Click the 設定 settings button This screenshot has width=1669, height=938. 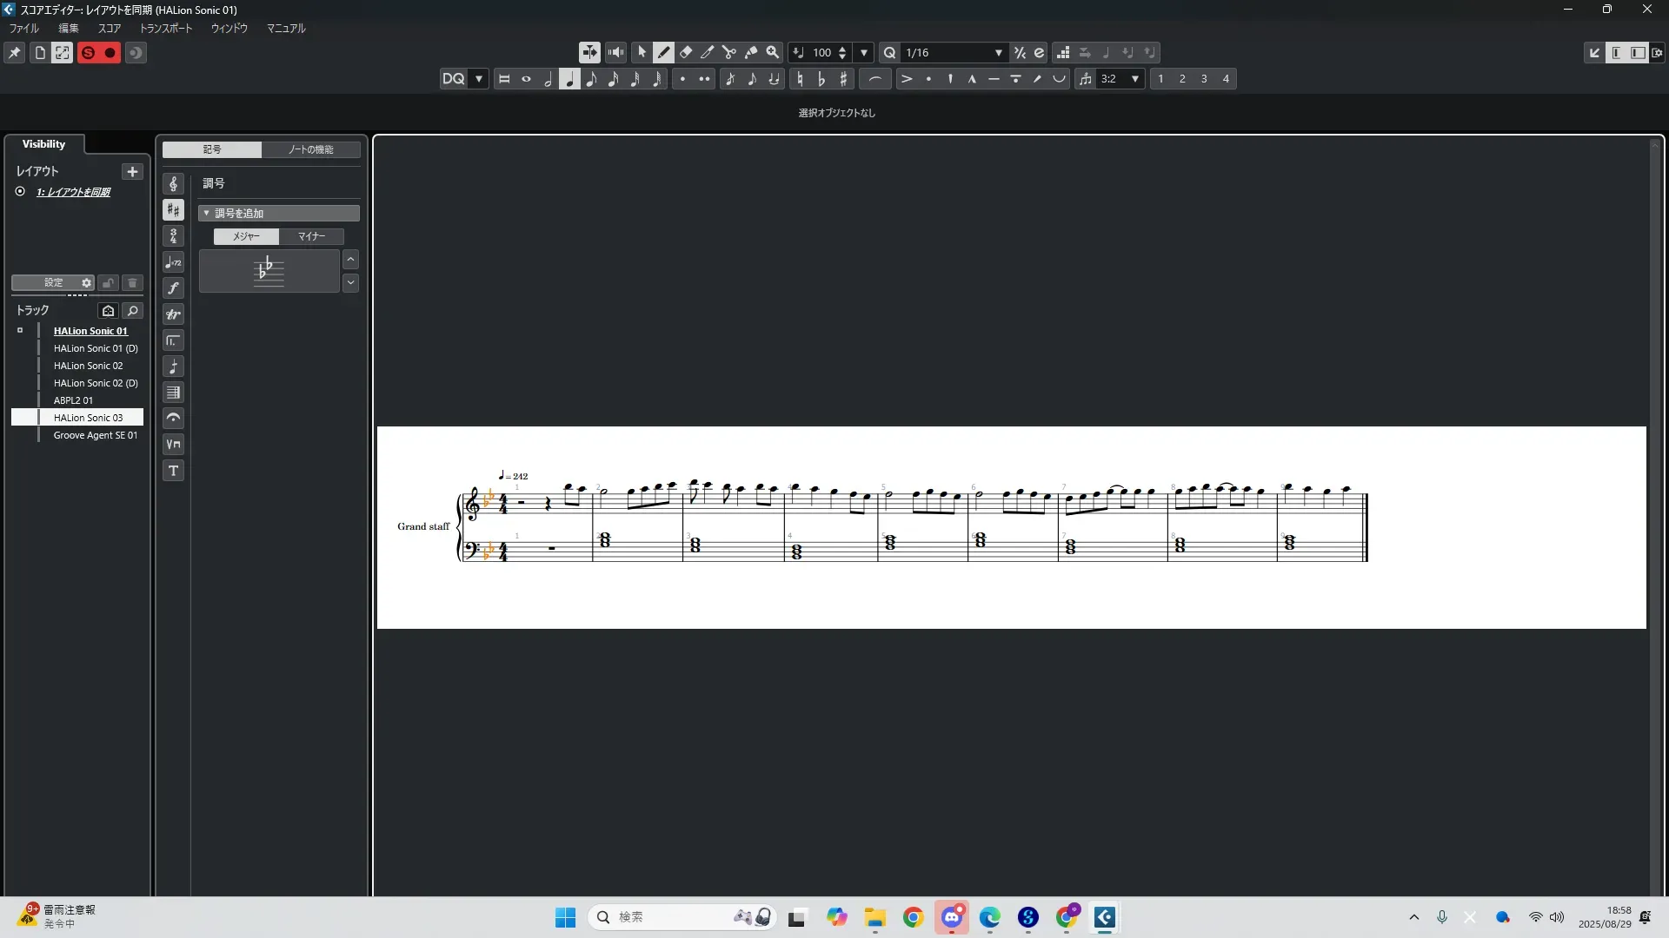tap(53, 283)
